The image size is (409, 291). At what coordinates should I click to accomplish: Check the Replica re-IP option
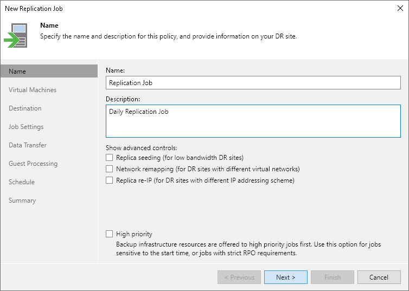point(110,180)
